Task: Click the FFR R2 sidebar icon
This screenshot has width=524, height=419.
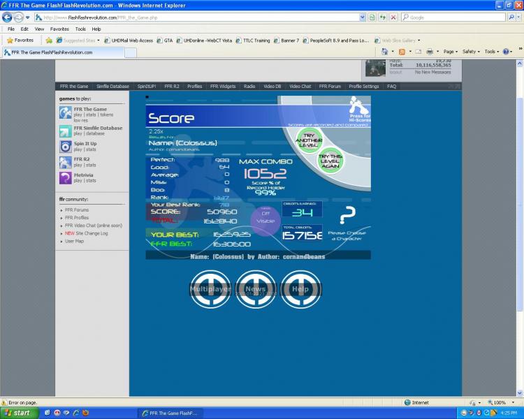Action: [x=66, y=163]
